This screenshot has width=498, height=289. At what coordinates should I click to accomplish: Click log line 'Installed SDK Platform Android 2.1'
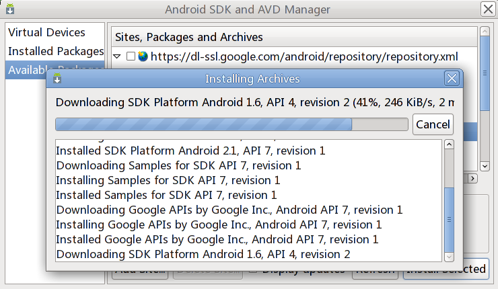click(x=190, y=151)
